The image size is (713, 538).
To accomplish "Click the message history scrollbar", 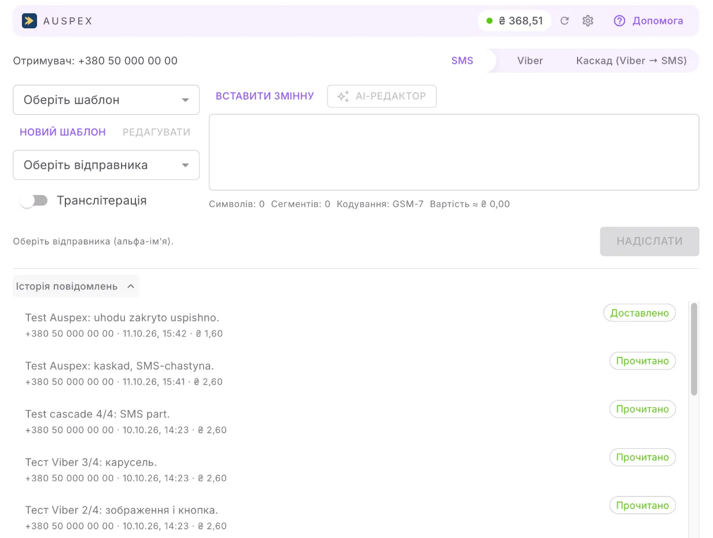I will (x=694, y=349).
